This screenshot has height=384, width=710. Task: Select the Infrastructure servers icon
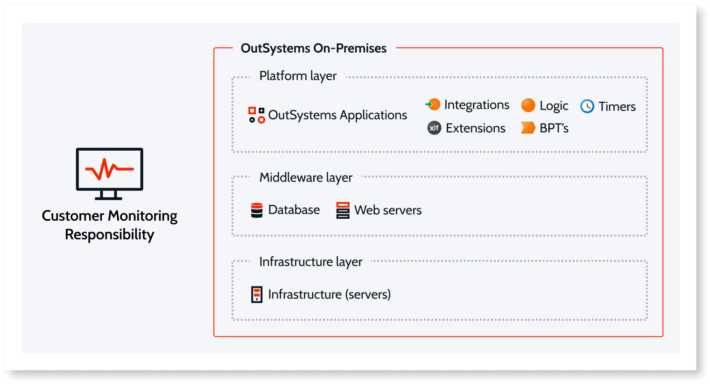click(x=257, y=294)
